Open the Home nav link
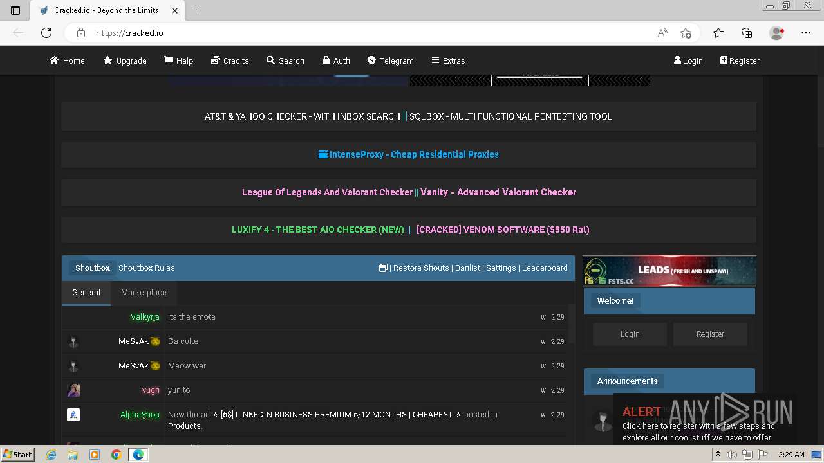The width and height of the screenshot is (824, 463). pos(68,60)
